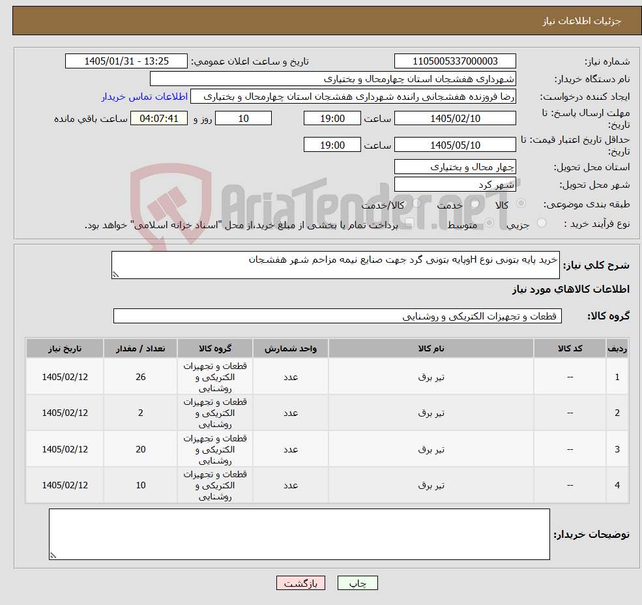Click the remaining days field showing 10
This screenshot has height=605, width=642.
pyautogui.click(x=243, y=119)
